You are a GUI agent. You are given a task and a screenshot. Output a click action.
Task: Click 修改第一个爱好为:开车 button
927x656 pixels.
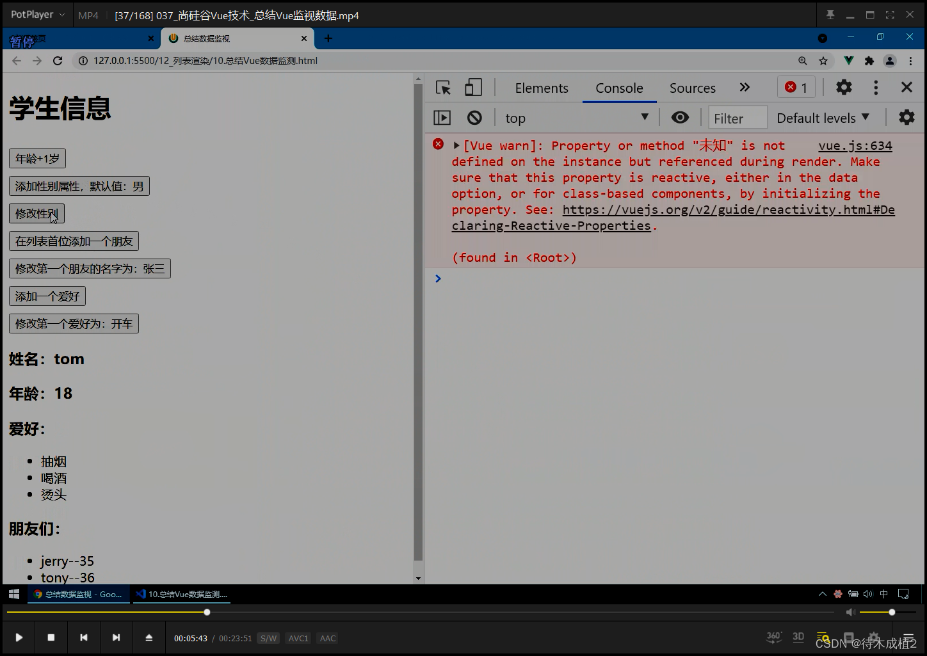(x=74, y=324)
